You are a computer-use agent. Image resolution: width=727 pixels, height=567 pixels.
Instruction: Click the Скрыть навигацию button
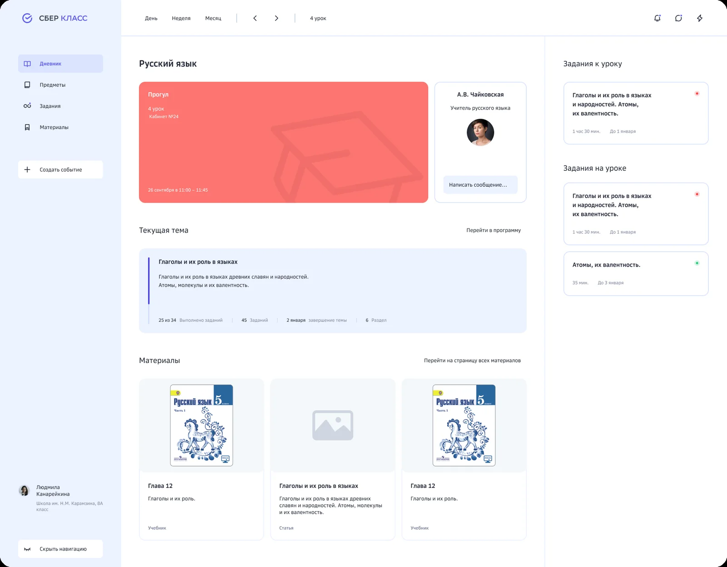click(x=60, y=549)
